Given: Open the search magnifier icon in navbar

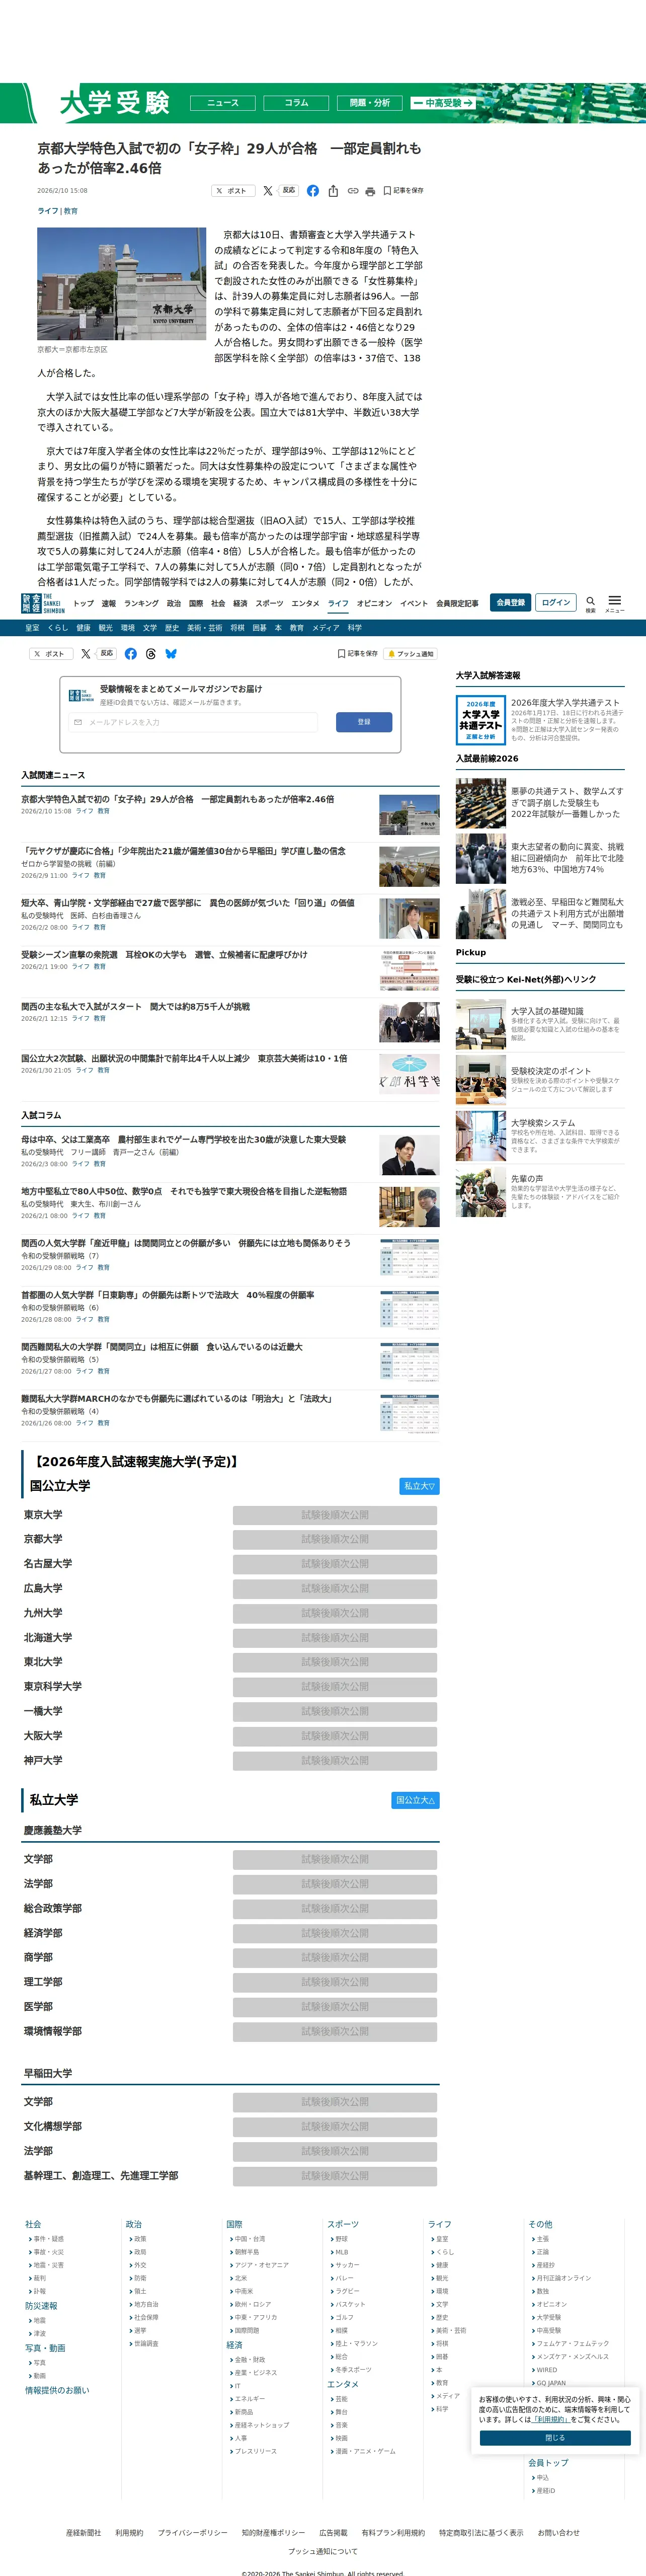Looking at the screenshot, I should 590,602.
